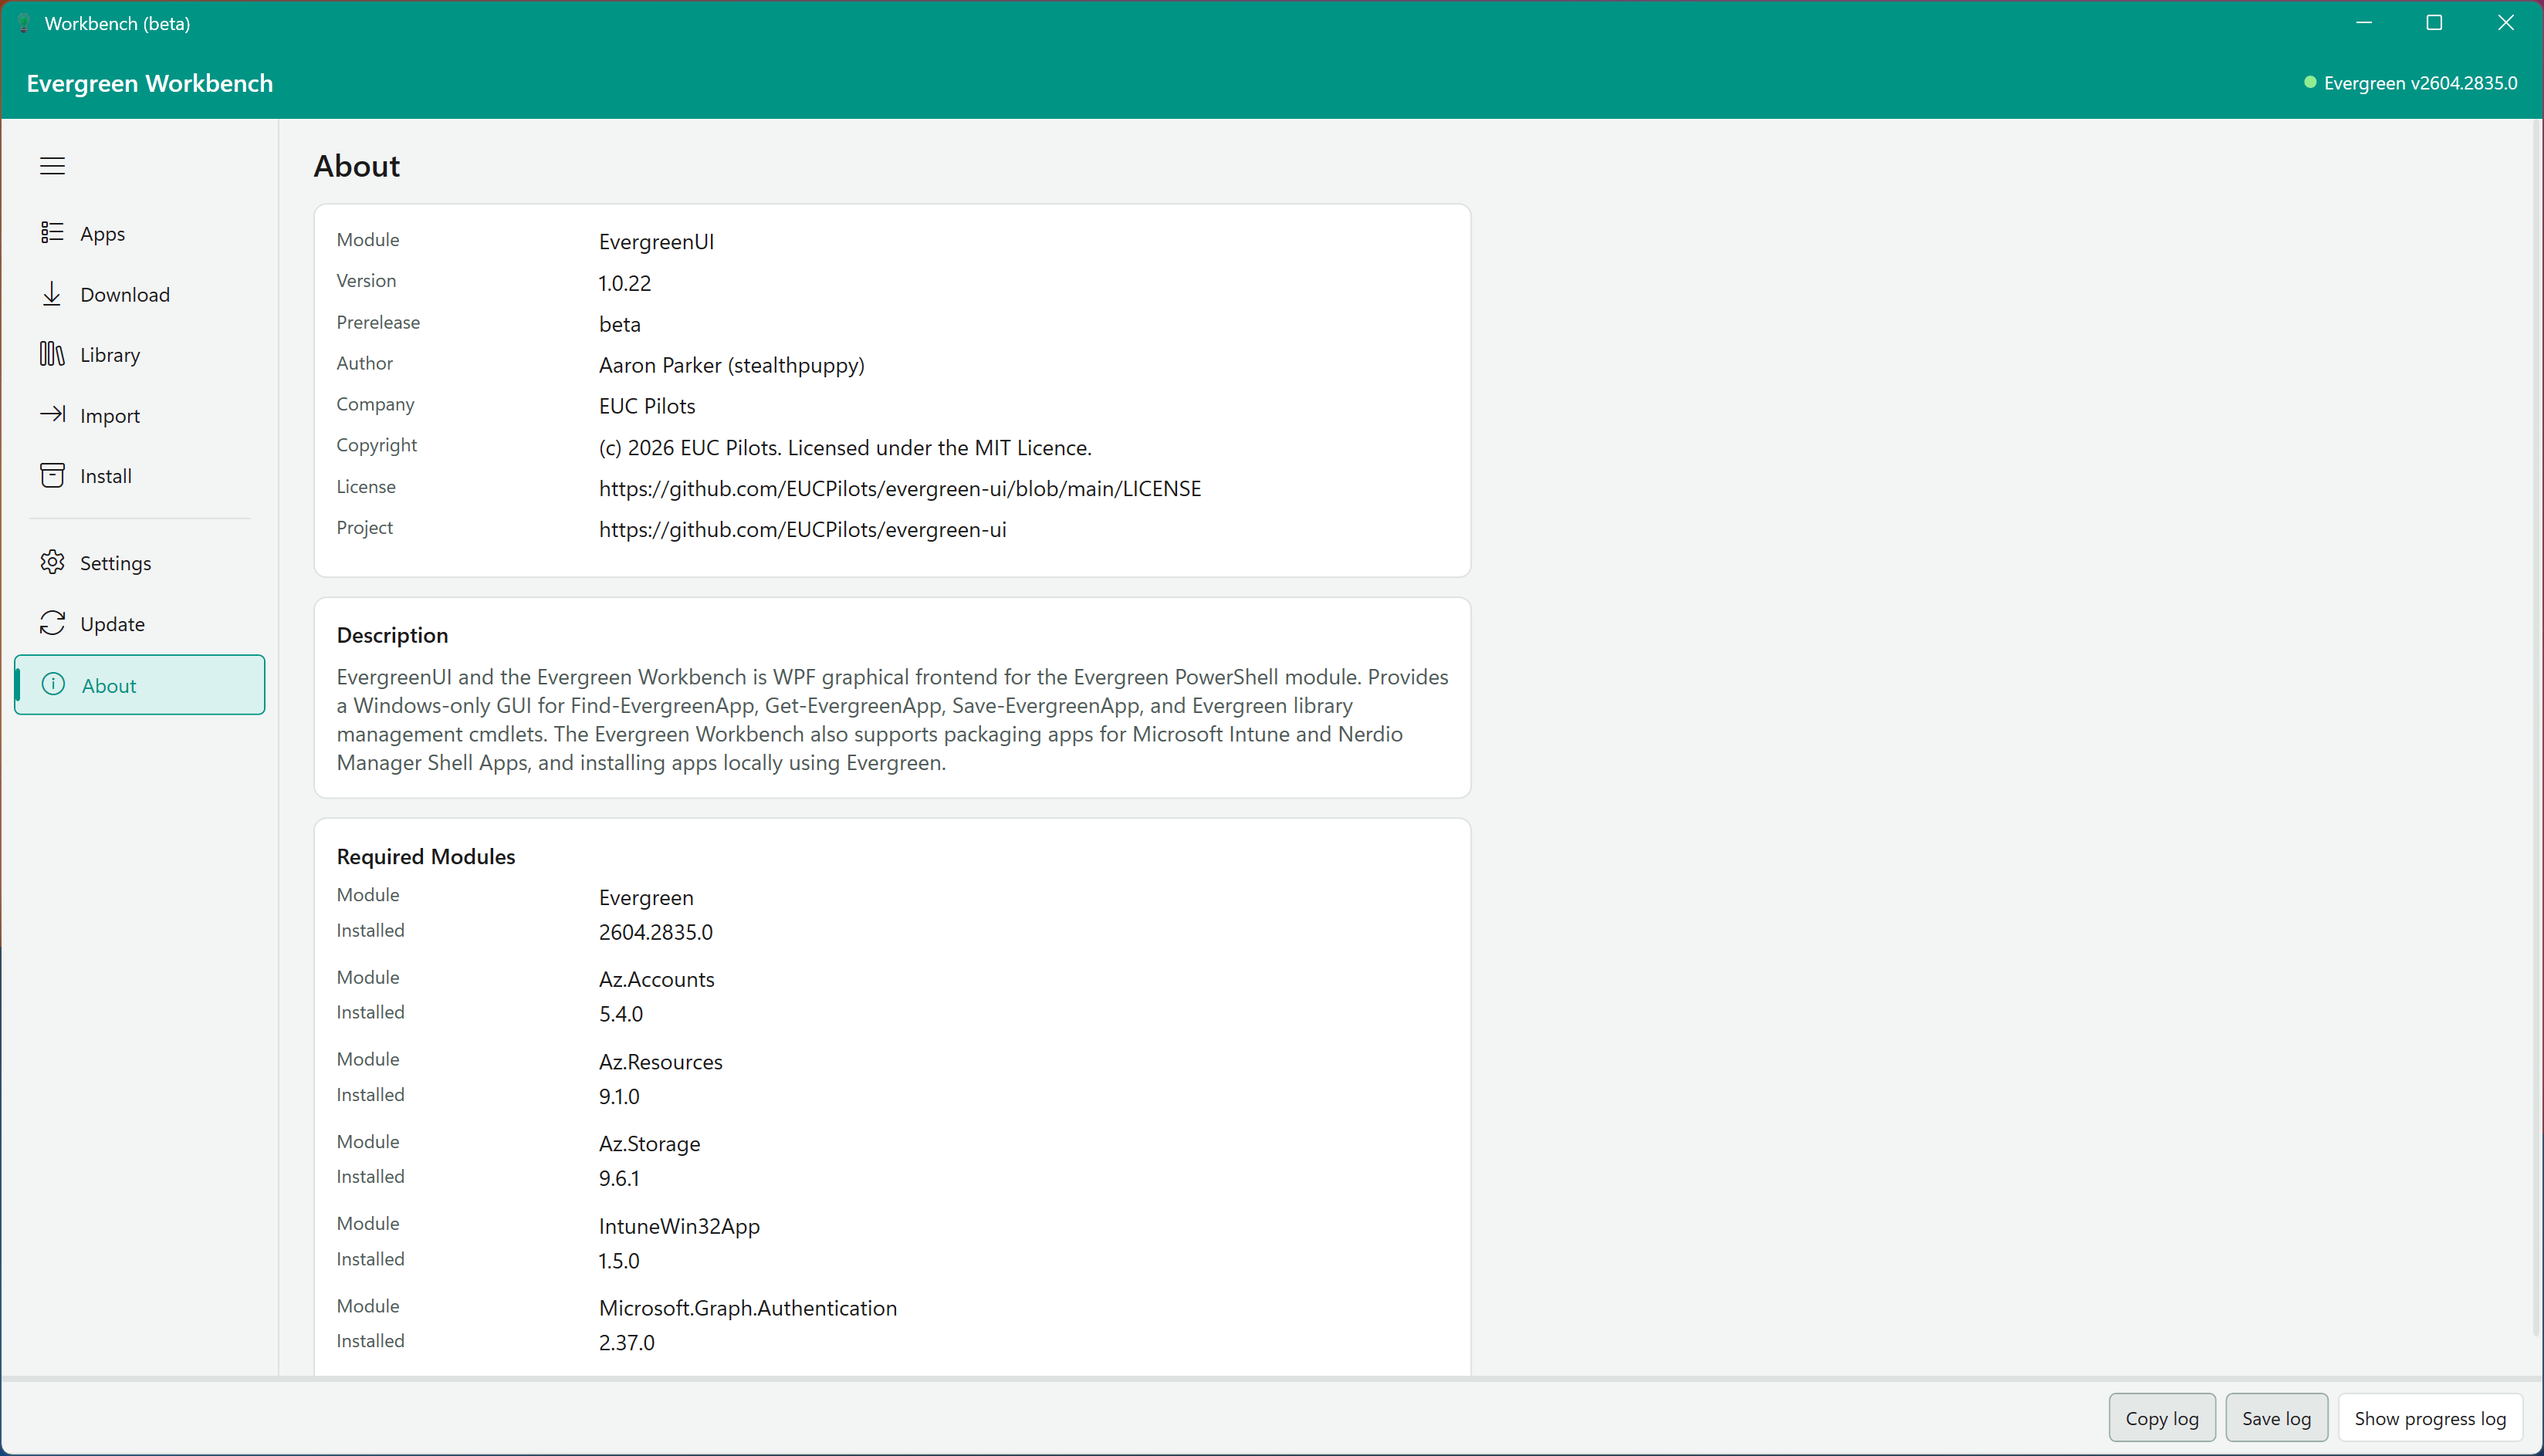This screenshot has height=1456, width=2544.
Task: Click Save log button
Action: click(x=2276, y=1418)
